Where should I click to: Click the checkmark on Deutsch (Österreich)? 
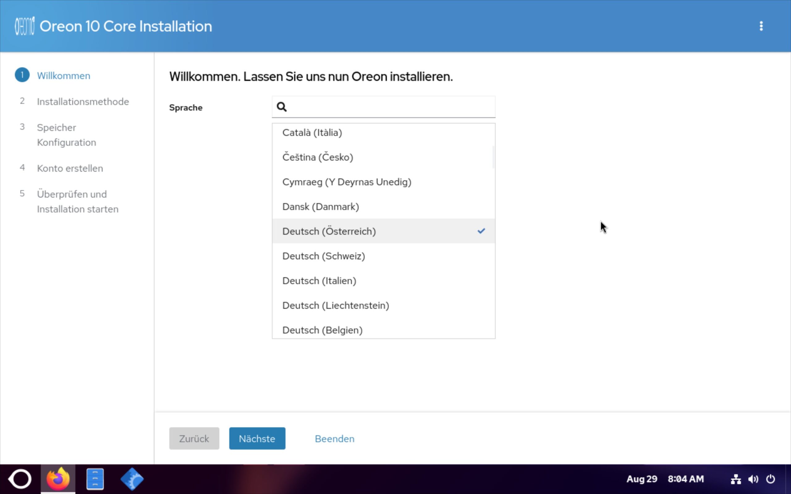(x=481, y=231)
